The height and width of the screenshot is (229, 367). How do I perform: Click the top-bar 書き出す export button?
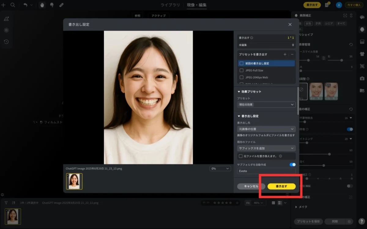[x=312, y=5]
